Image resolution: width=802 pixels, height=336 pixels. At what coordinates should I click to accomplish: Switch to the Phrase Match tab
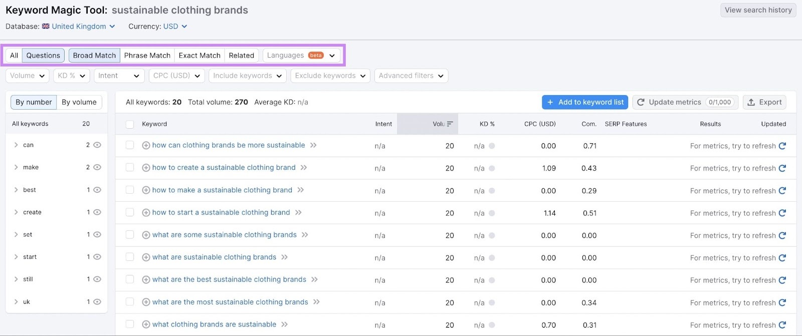click(x=147, y=56)
